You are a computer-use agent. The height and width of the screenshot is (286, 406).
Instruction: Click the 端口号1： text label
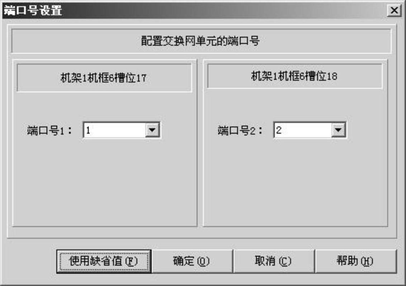point(49,130)
